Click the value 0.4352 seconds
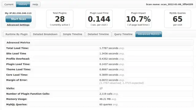 109,59
